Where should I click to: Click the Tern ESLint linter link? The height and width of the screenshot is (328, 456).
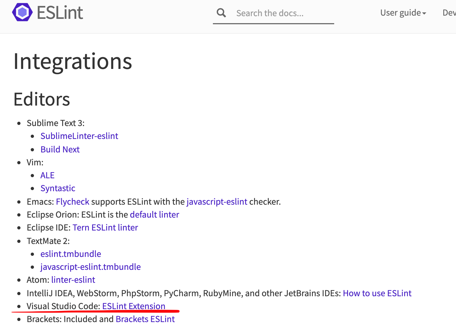[105, 227]
